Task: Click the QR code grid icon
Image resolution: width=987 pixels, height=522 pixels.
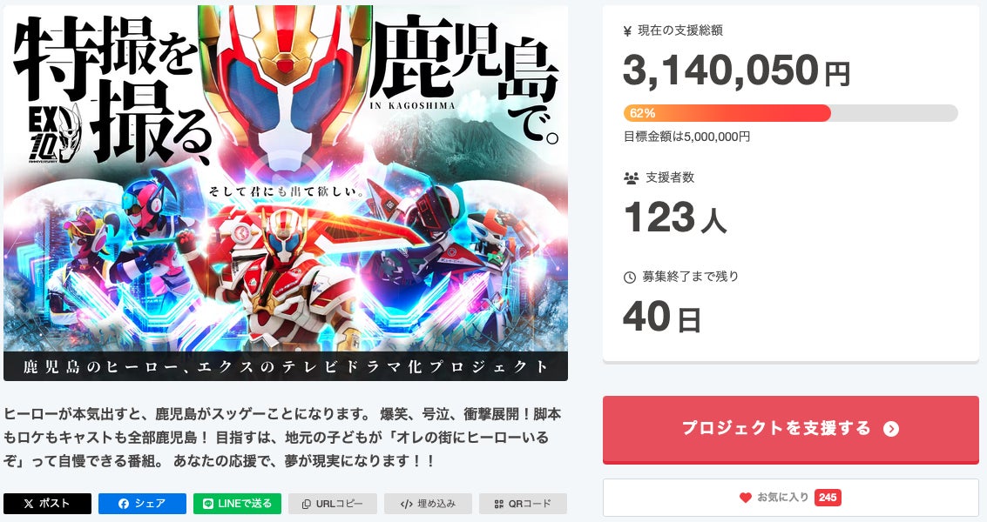Action: 498,504
